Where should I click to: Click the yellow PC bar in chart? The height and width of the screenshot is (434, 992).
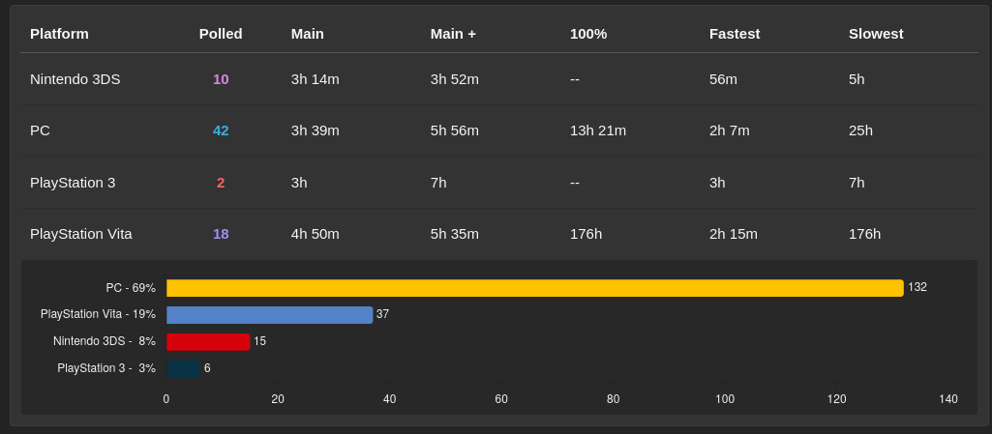click(534, 288)
